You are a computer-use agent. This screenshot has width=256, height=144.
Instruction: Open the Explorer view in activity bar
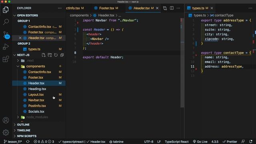click(6, 10)
